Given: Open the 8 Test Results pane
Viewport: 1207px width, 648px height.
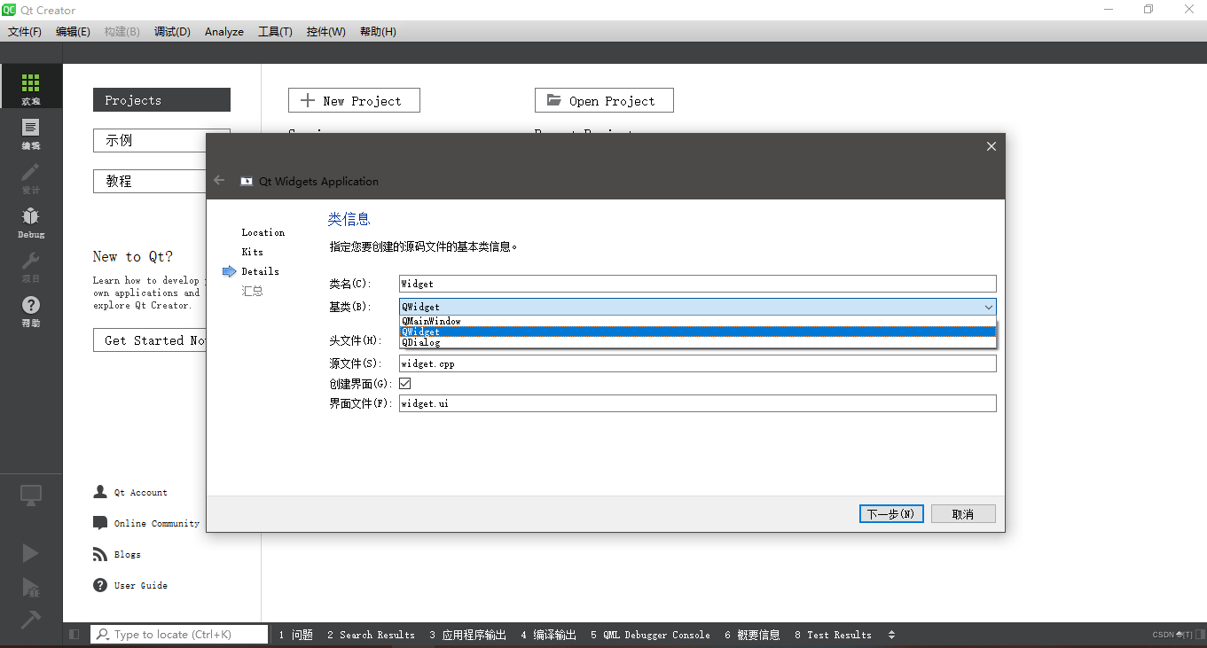Looking at the screenshot, I should pos(833,635).
